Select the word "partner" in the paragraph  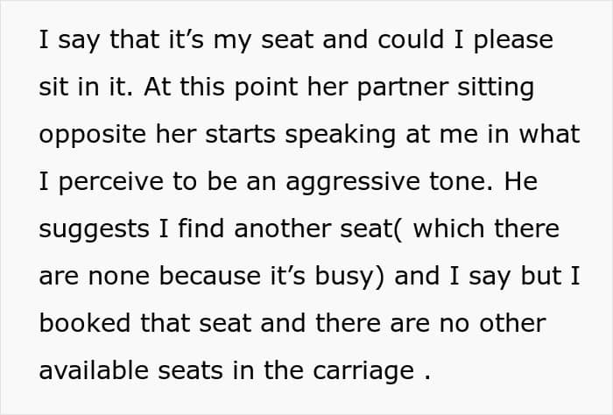point(403,88)
